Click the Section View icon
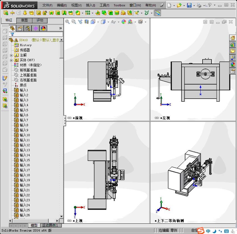 pyautogui.click(x=87, y=22)
